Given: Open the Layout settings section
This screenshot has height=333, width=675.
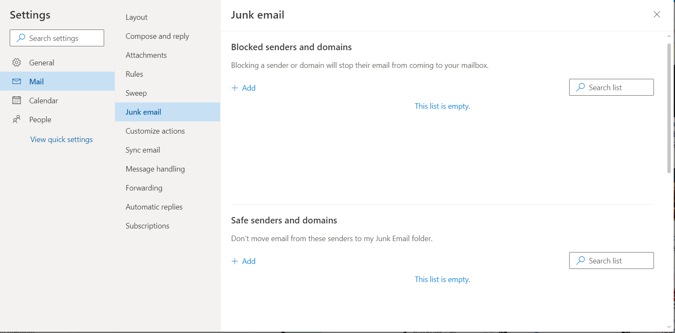Looking at the screenshot, I should click(137, 17).
